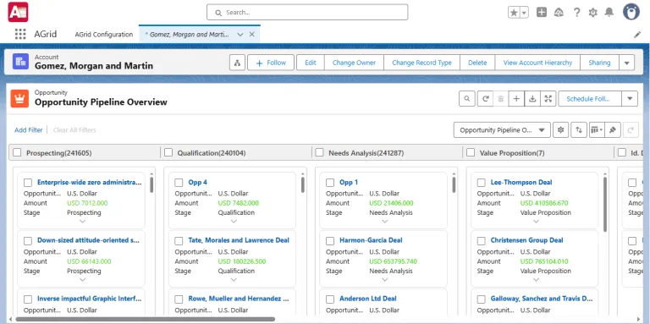The width and height of the screenshot is (650, 324).
Task: Click the pencil edit navigation icon
Action: tap(637, 35)
